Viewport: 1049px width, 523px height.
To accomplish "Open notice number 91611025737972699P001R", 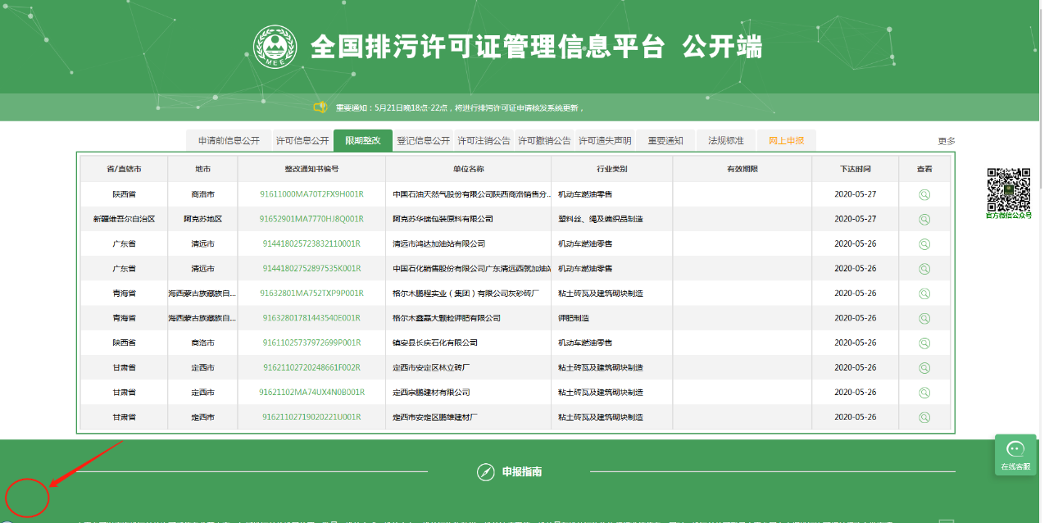I will tap(311, 343).
